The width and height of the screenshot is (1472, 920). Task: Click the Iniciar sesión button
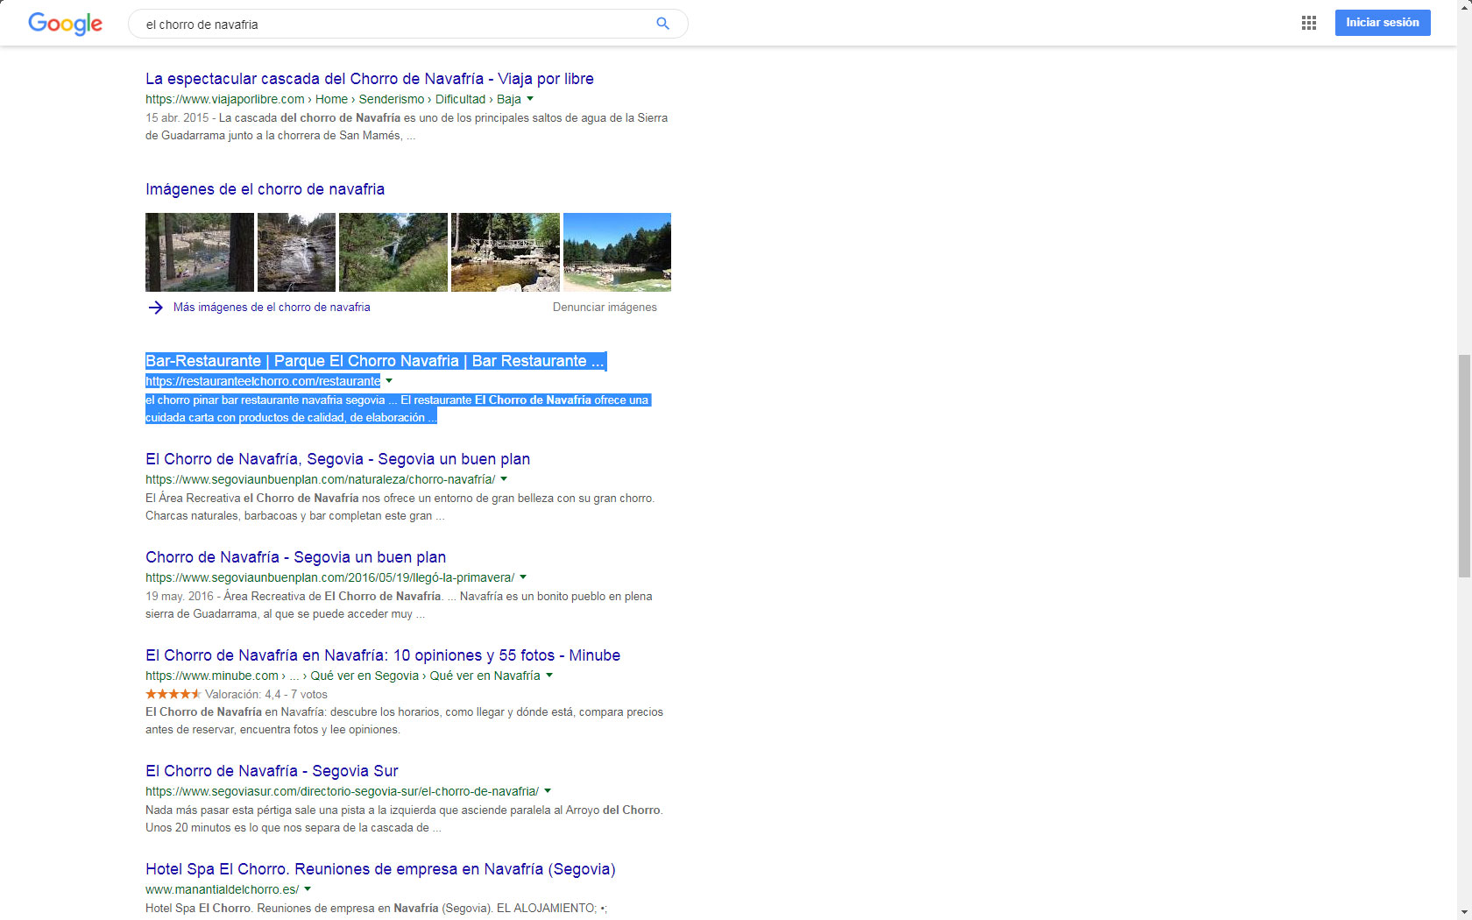[x=1383, y=23]
